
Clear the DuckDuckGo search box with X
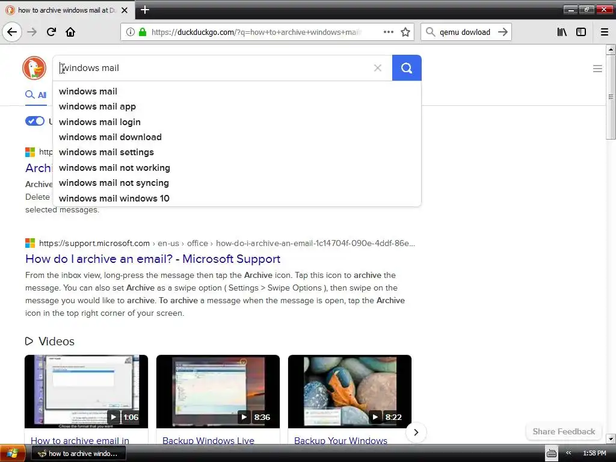[x=378, y=68]
